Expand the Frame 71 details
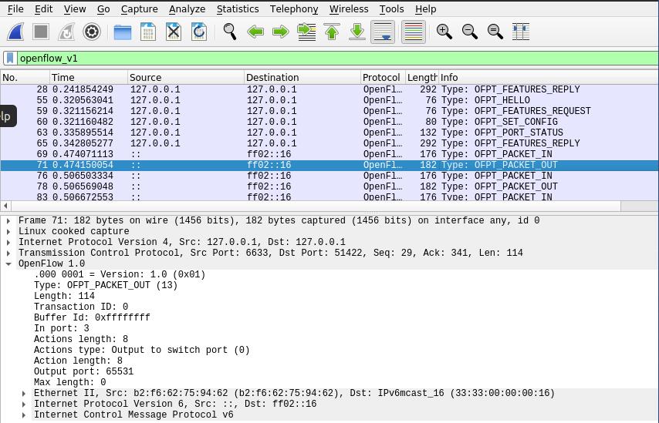 tap(8, 220)
